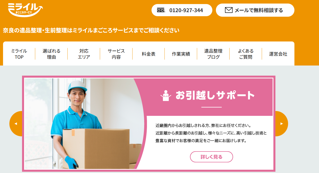Click the mover holding box photo
The width and height of the screenshot is (319, 173).
pos(84,124)
